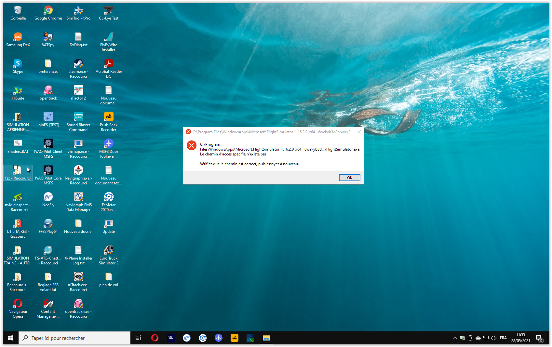552x347 pixels.
Task: Select the AITrack.exe shortcut icon
Action: pos(78,282)
